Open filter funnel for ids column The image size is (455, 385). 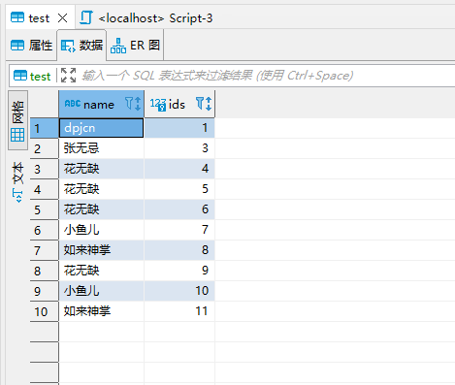200,104
